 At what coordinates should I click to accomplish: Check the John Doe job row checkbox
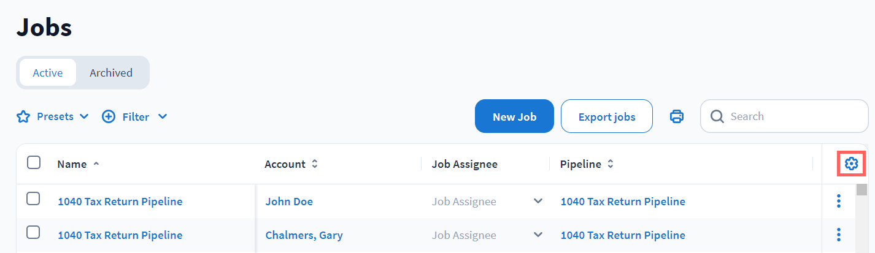pos(34,198)
